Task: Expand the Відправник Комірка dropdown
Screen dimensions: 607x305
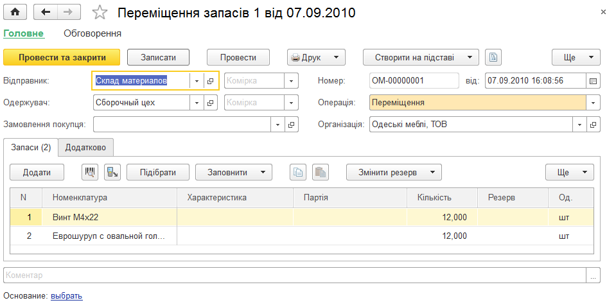Action: click(x=291, y=81)
